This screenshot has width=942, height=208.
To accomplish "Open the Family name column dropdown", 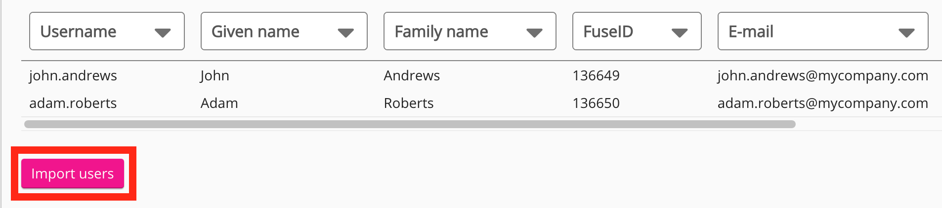I will 470,32.
